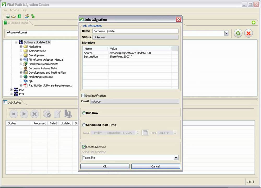Select the Administration tree item label
The width and height of the screenshot is (261, 188).
click(x=37, y=51)
